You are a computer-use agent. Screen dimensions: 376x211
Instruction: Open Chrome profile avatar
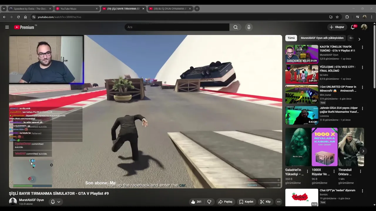pos(365,17)
